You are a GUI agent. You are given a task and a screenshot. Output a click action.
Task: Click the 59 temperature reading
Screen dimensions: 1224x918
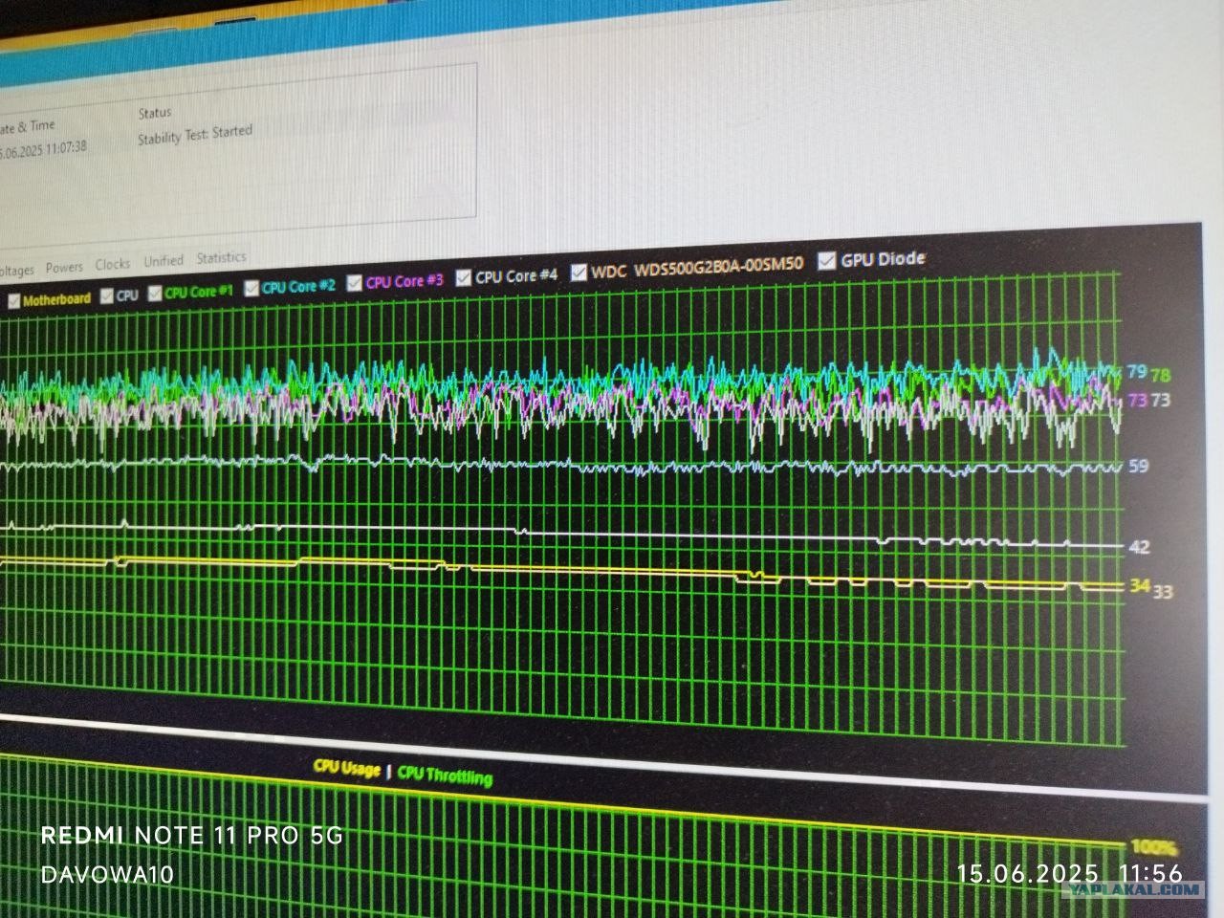pos(1139,467)
